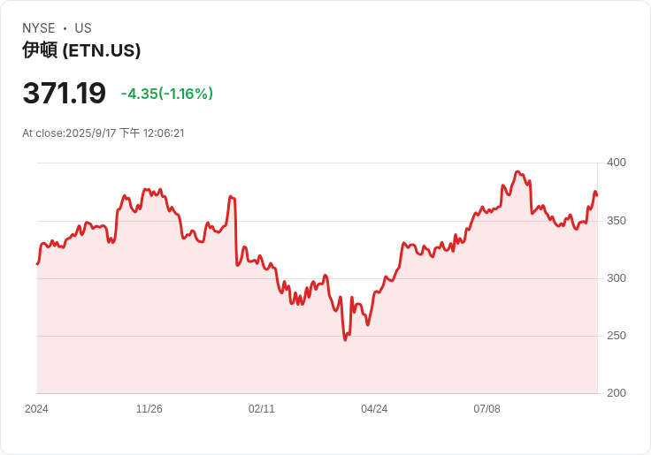The height and width of the screenshot is (455, 651).
Task: Click the 250 y-axis label
Action: point(616,336)
